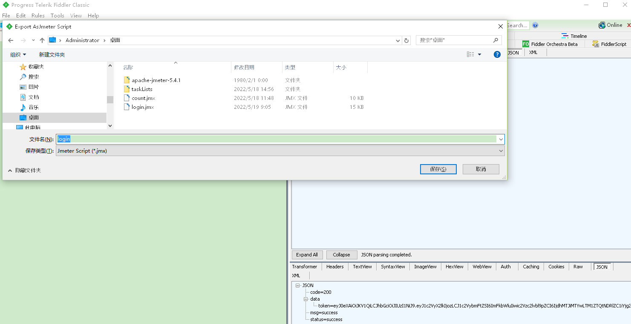Open the view options dropdown arrow
The width and height of the screenshot is (631, 324).
479,54
